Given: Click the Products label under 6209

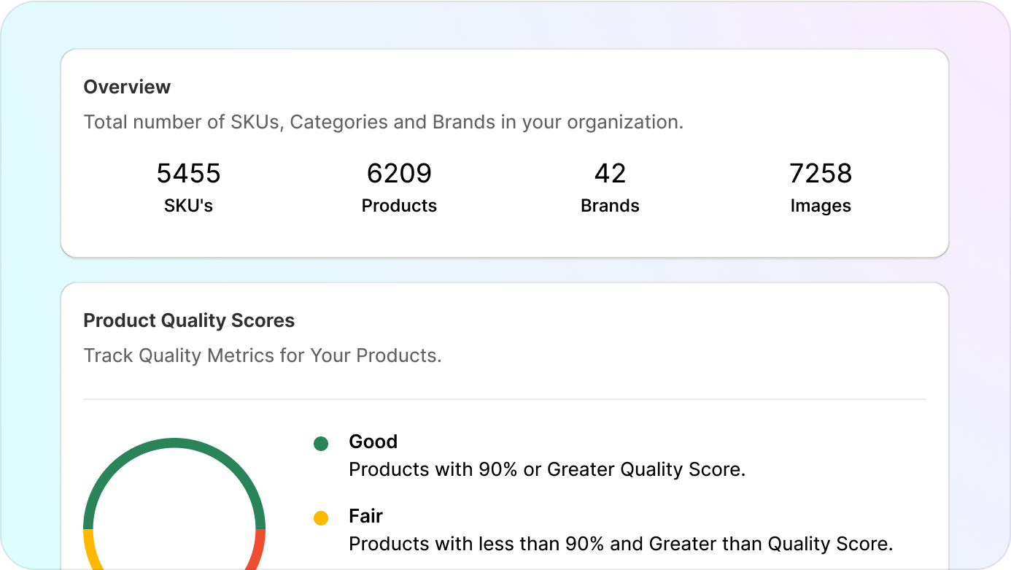Looking at the screenshot, I should tap(399, 206).
